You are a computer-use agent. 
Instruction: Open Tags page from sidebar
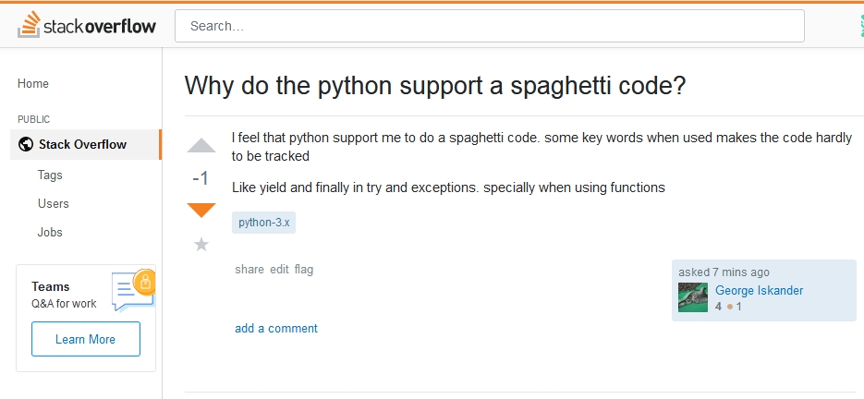(x=50, y=175)
